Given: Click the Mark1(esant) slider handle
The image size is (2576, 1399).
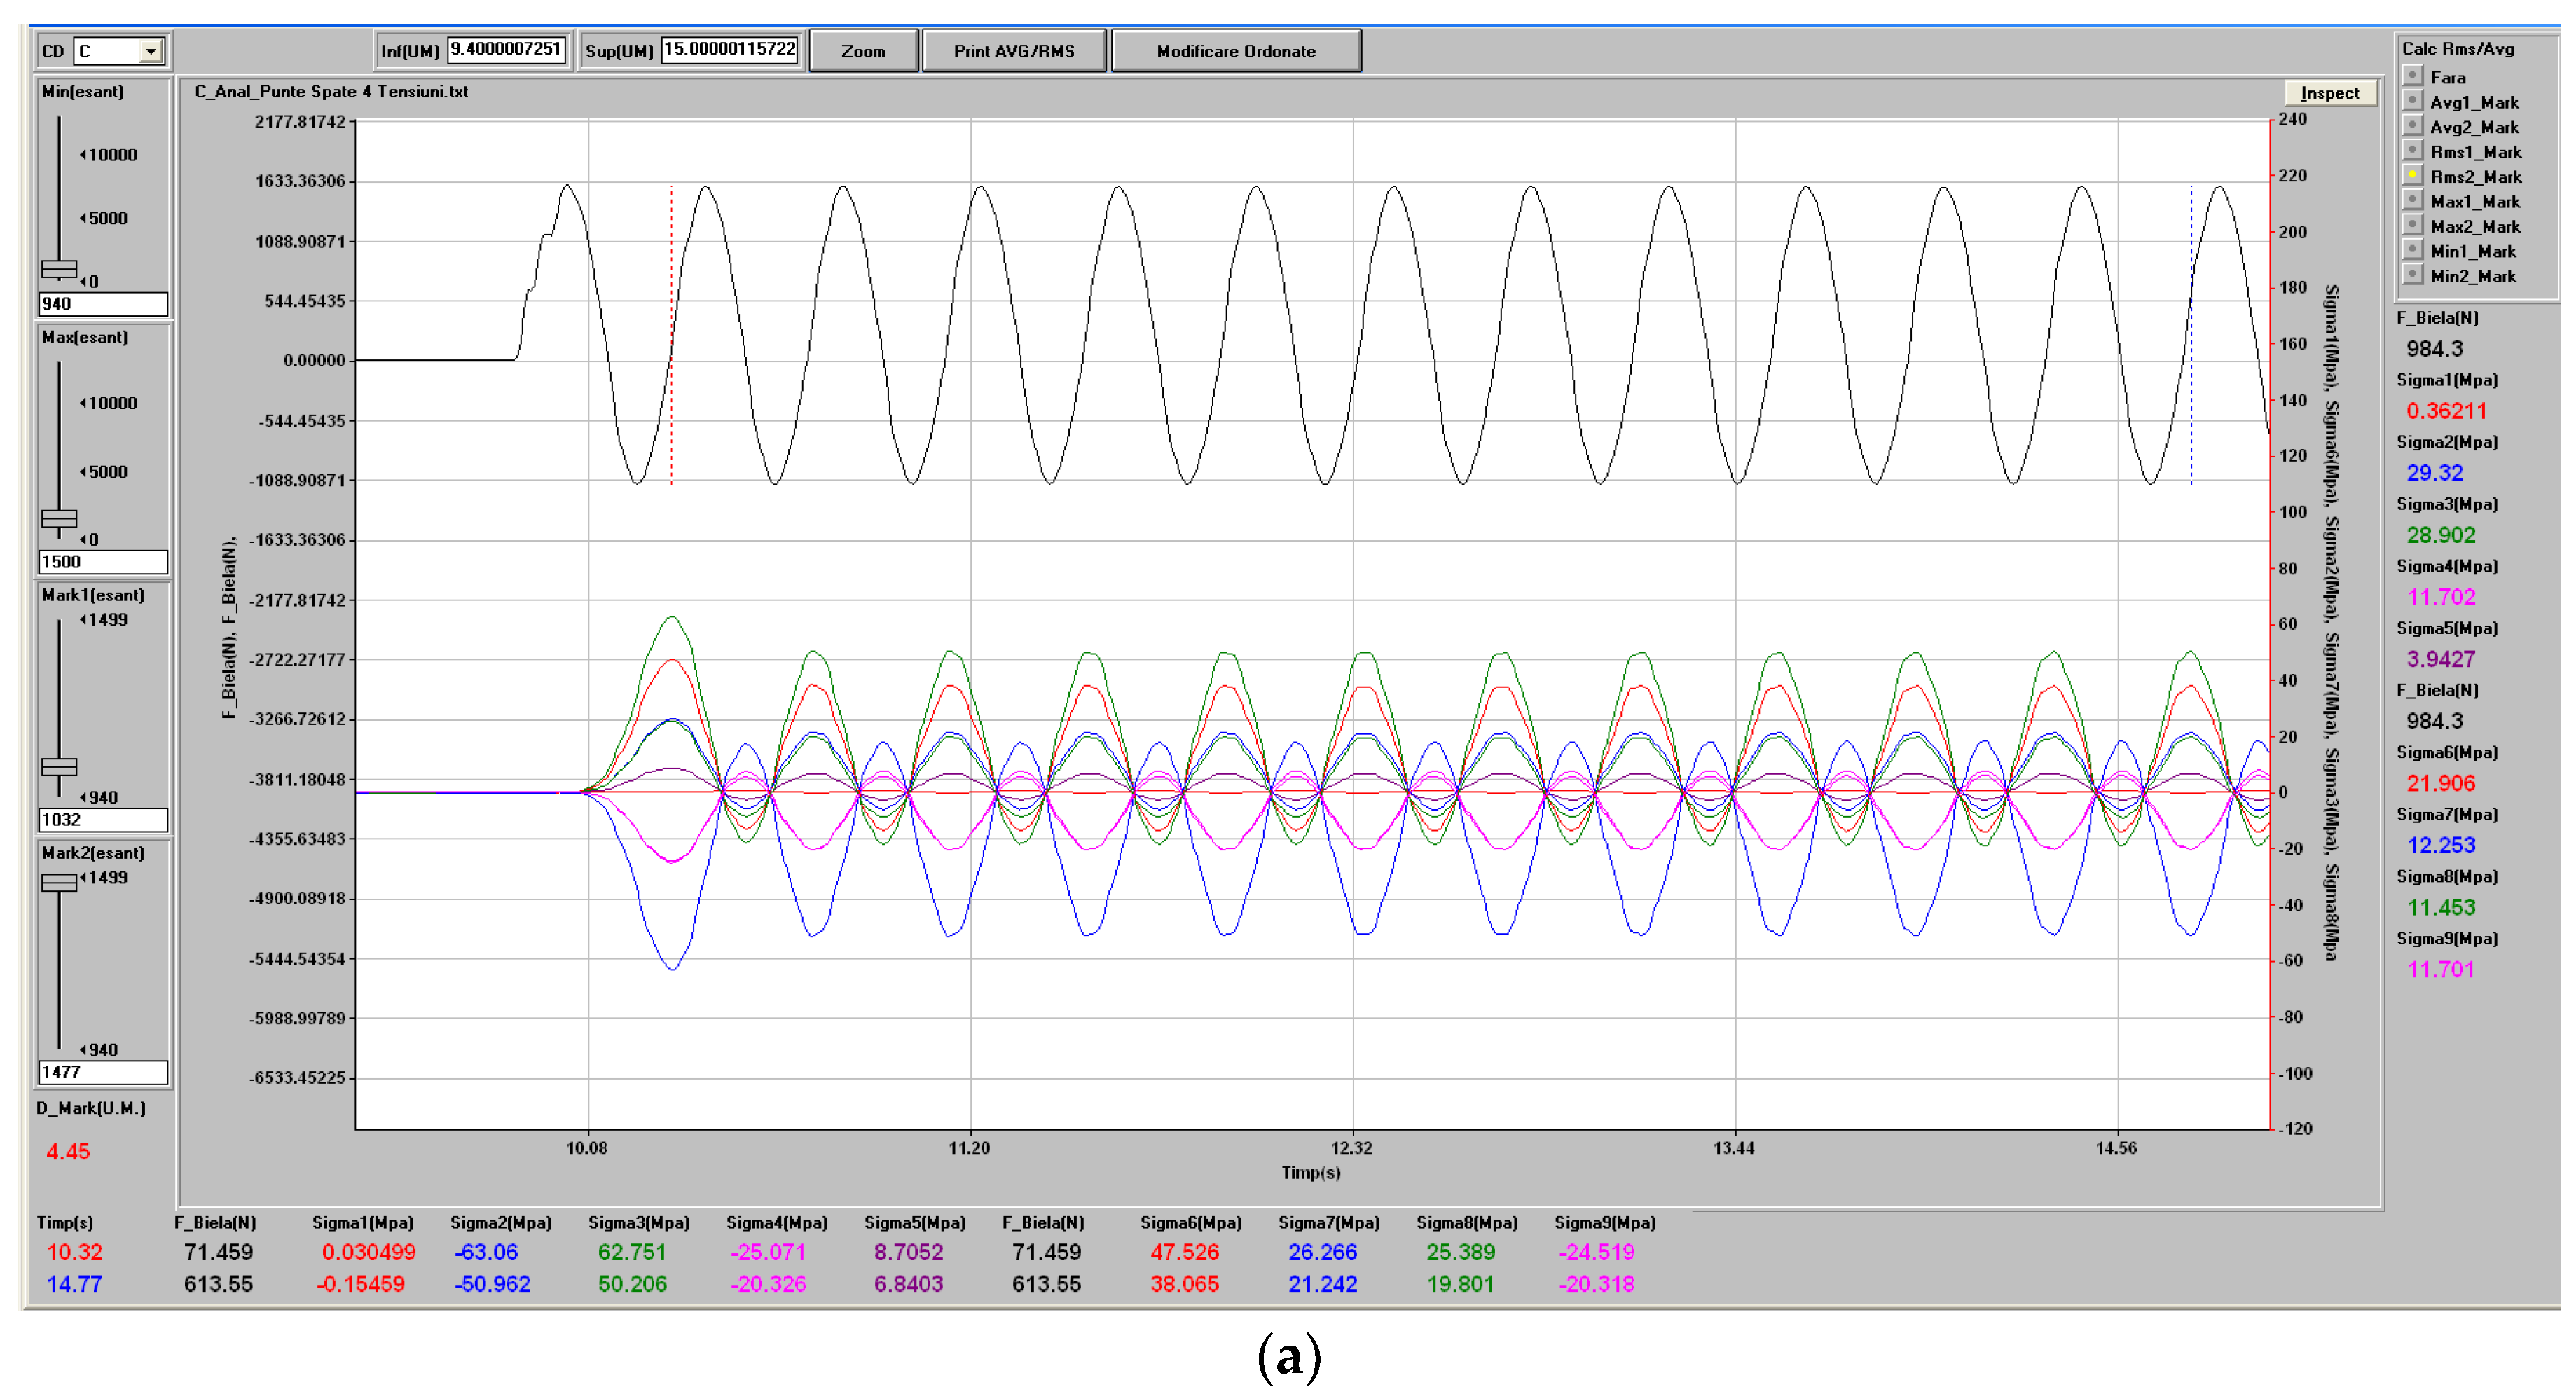Looking at the screenshot, I should pos(59,767).
